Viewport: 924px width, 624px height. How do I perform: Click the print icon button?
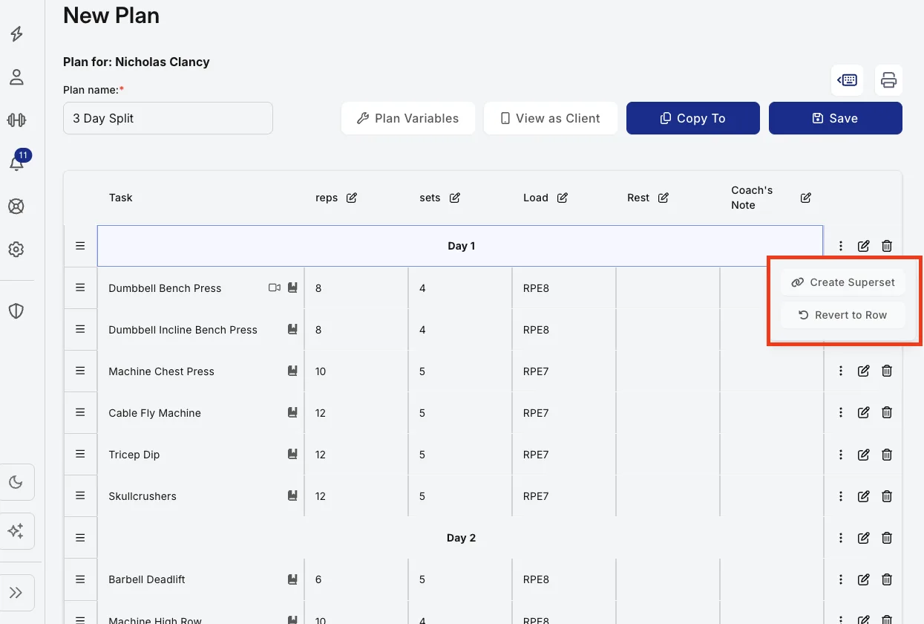[x=888, y=80]
